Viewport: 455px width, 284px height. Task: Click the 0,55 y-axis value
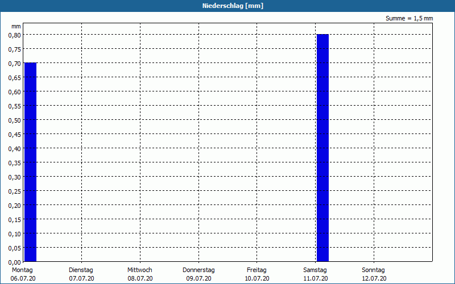[x=15, y=106]
